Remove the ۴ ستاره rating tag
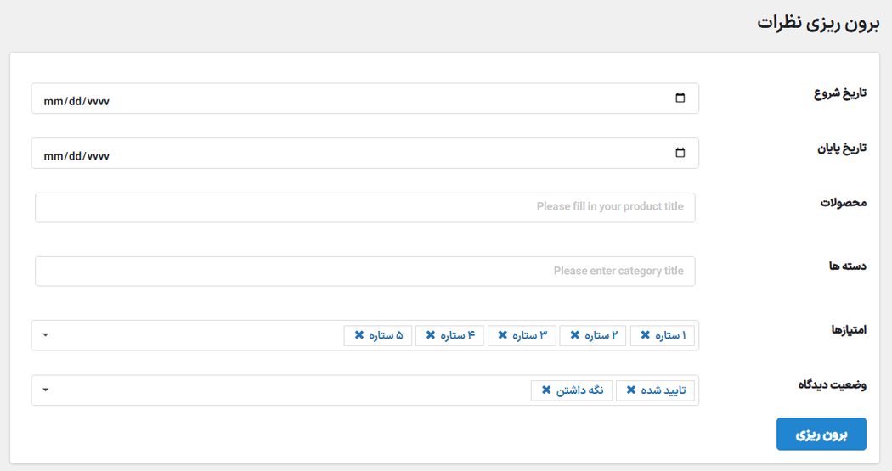Screen dimensions: 892x471 click(431, 336)
